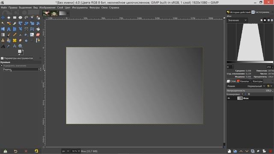Reset tool options to defaults

click(36, 151)
